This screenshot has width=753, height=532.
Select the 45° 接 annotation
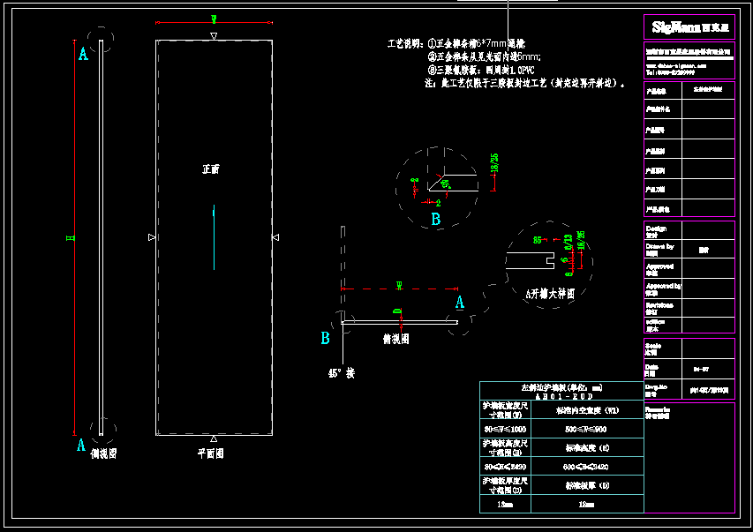tap(341, 373)
